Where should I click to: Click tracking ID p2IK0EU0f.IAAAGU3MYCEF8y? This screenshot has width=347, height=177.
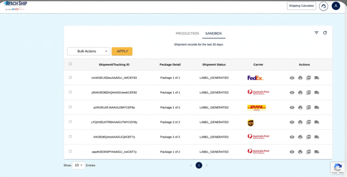tap(114, 107)
